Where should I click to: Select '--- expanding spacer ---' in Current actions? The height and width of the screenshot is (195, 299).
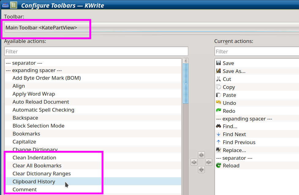pos(244,119)
